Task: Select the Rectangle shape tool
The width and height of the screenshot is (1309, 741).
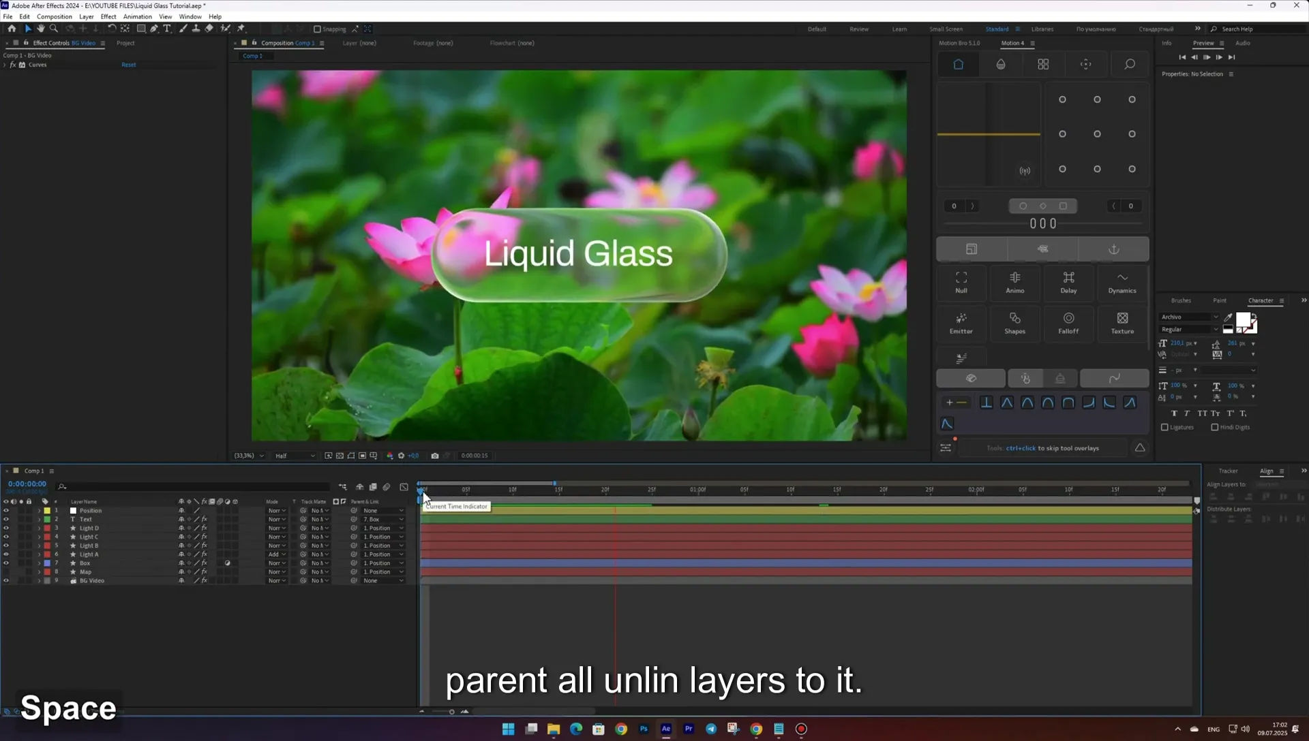Action: coord(141,29)
